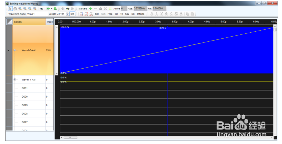
Task: Expand the Wave1-0-AM signal
Action: point(15,50)
